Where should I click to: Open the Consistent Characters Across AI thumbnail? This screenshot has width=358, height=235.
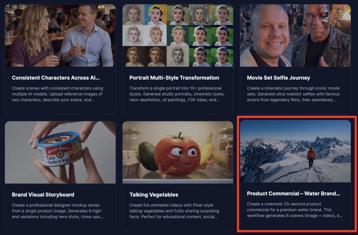coord(60,35)
